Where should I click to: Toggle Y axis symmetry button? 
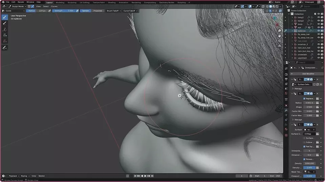point(273,11)
